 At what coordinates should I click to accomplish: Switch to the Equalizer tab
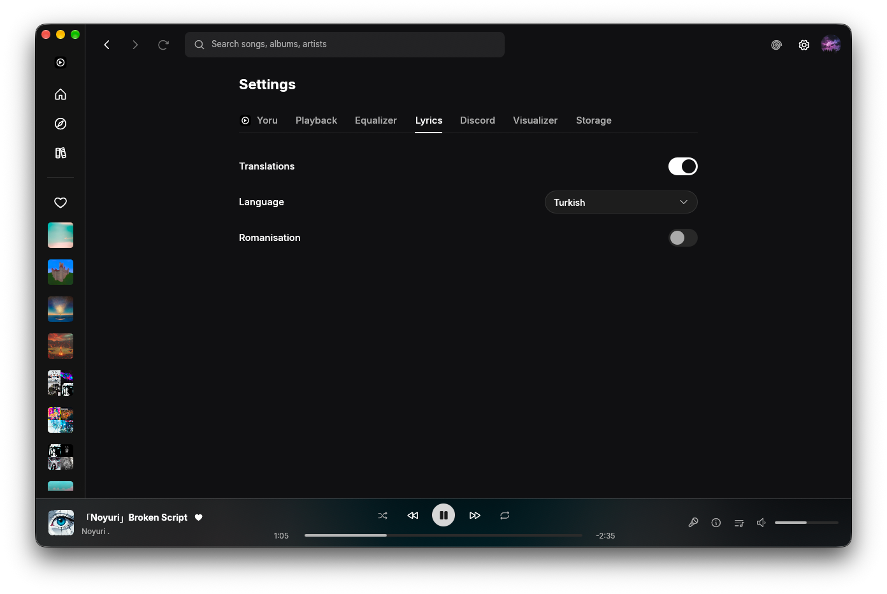coord(376,120)
